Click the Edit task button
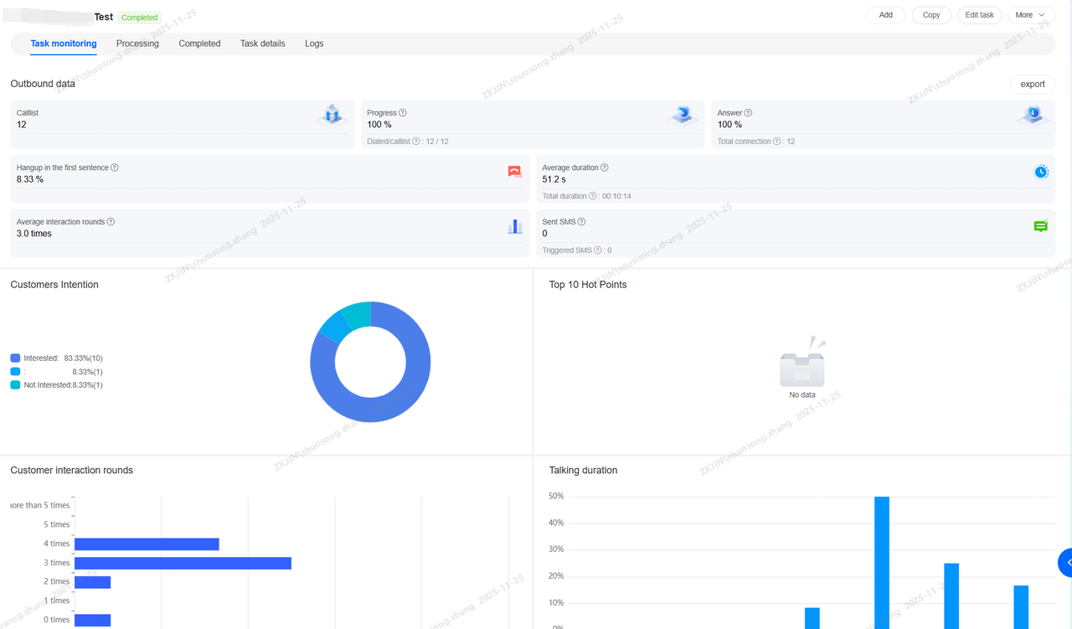Image resolution: width=1072 pixels, height=629 pixels. tap(979, 15)
